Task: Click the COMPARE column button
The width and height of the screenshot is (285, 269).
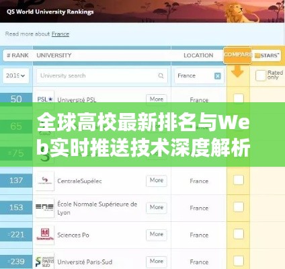Action: coord(237,55)
